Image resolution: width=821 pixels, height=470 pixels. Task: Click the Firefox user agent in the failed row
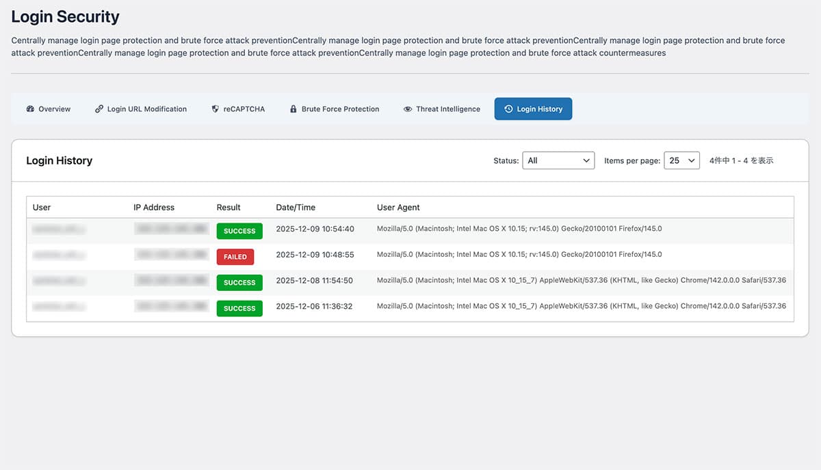click(x=519, y=255)
